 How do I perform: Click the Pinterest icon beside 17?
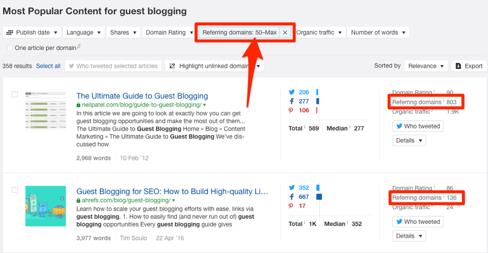click(291, 206)
